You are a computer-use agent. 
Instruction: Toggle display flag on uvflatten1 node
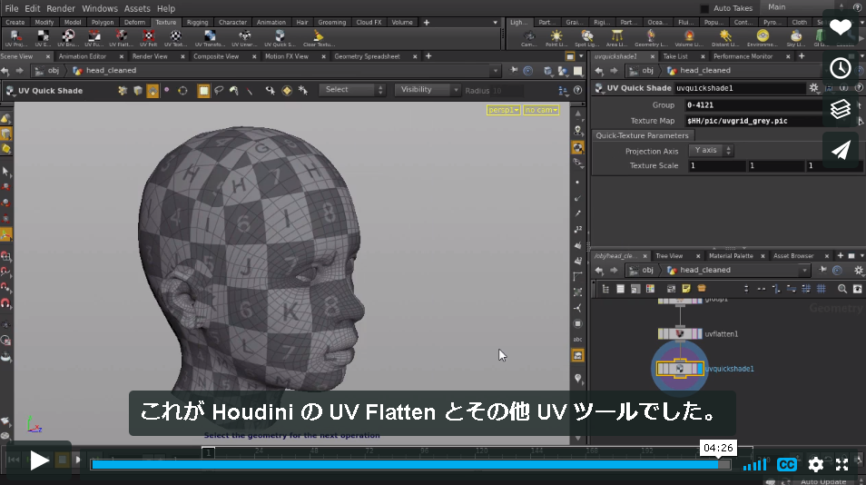pos(700,333)
